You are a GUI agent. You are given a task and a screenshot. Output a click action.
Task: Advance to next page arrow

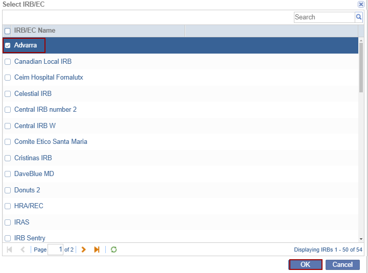click(x=84, y=250)
